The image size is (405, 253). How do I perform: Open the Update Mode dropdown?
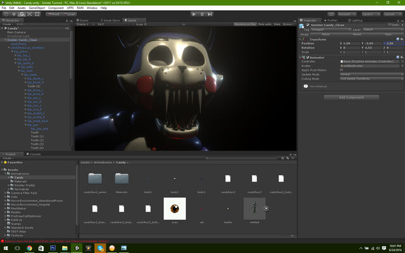coord(371,75)
